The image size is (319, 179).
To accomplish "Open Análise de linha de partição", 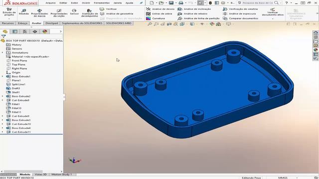I will pyautogui.click(x=198, y=18).
